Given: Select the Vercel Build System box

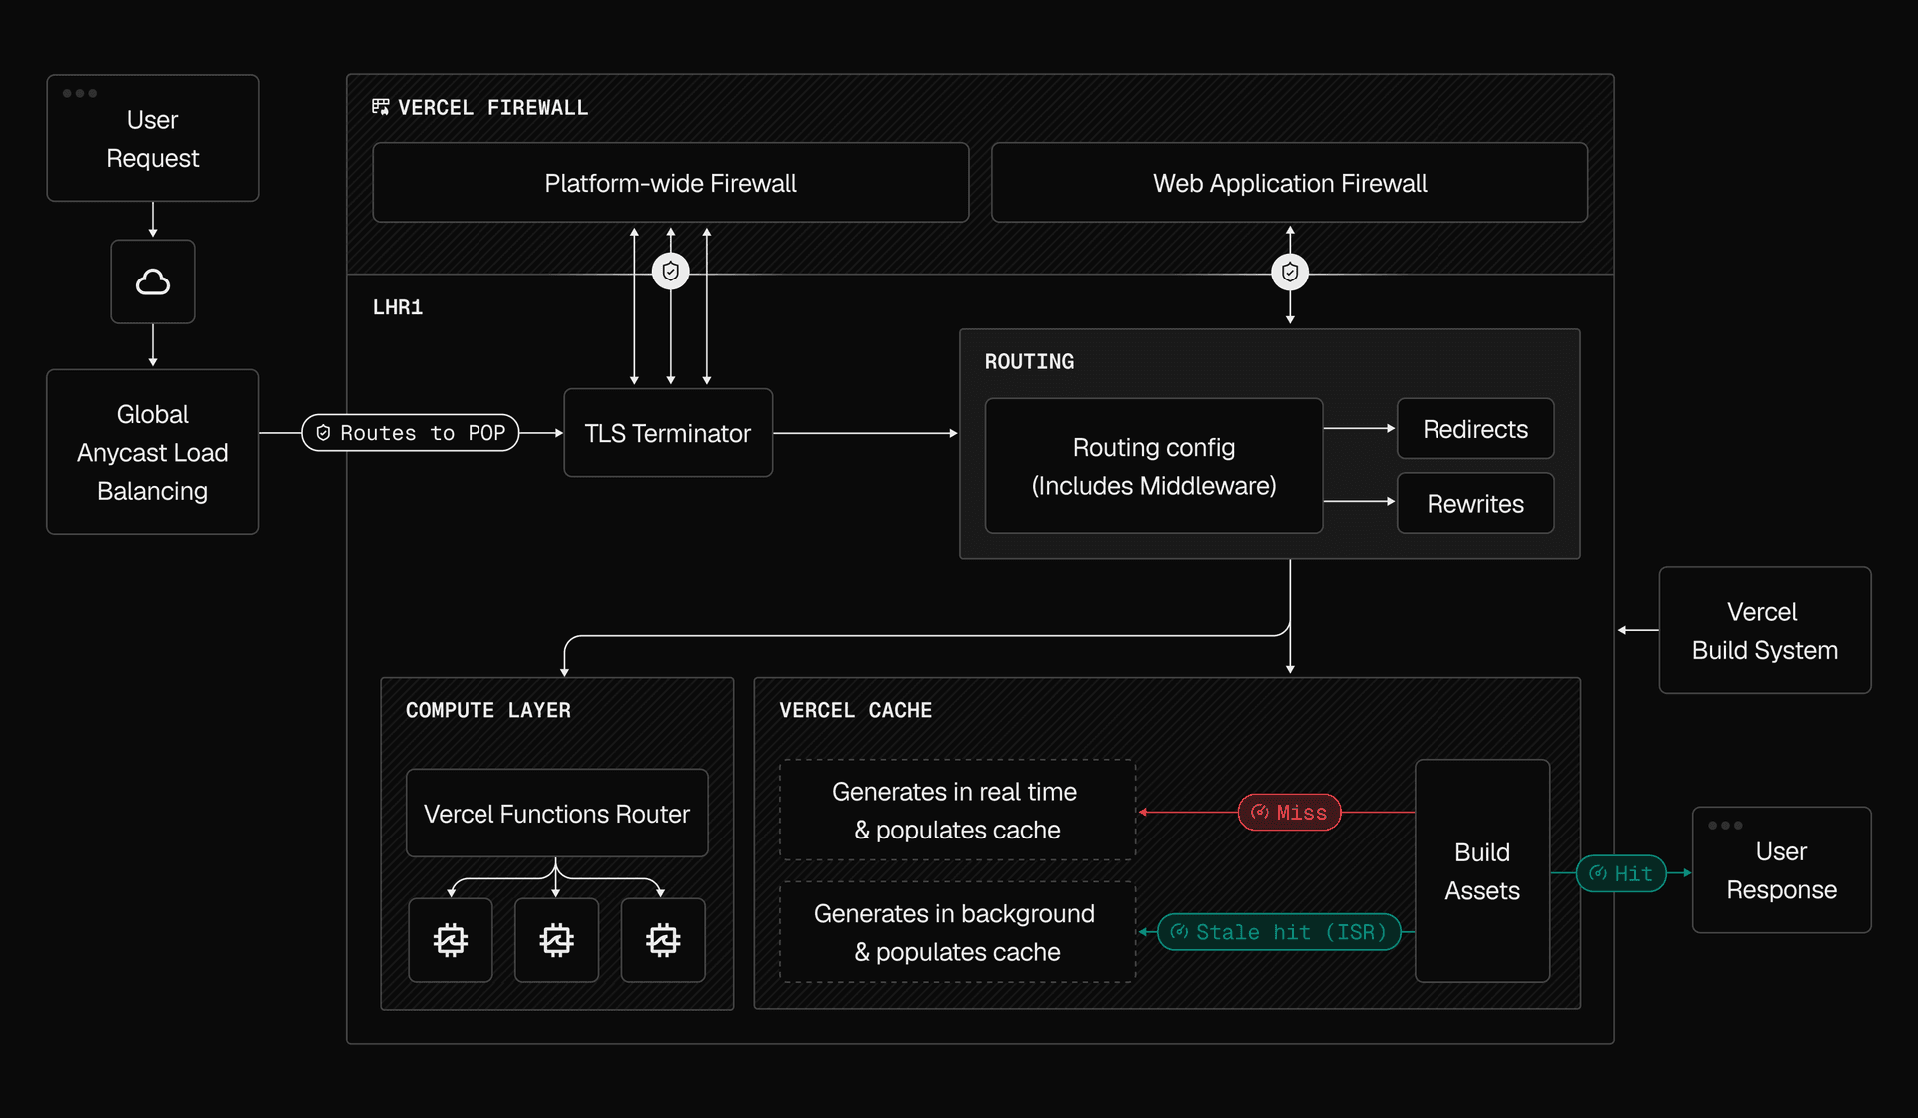Looking at the screenshot, I should coord(1764,630).
